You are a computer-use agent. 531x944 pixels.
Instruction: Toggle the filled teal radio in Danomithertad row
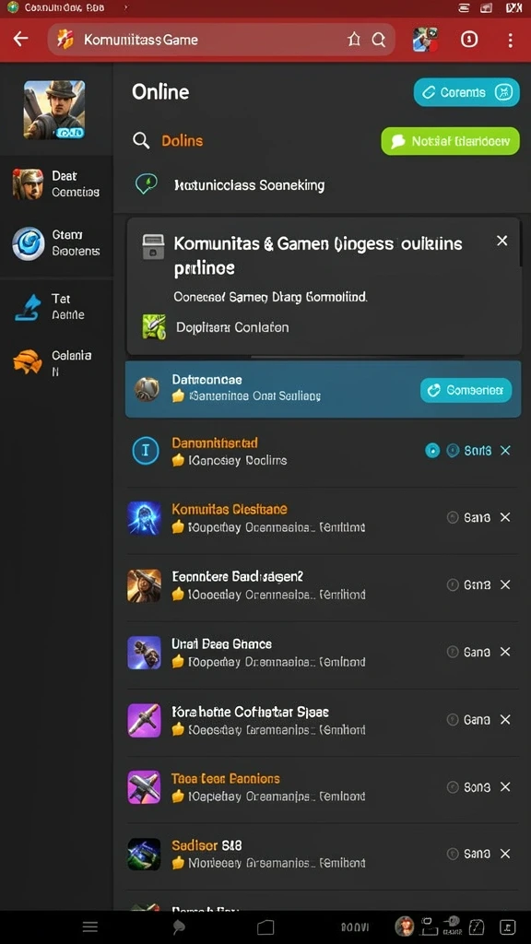tap(432, 450)
